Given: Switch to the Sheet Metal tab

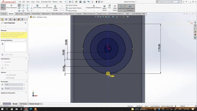Looking at the screenshot, I should (36, 14).
